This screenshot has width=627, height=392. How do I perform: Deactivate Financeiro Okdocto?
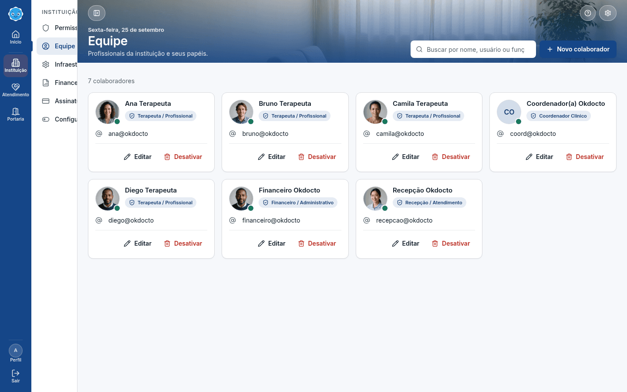pyautogui.click(x=317, y=243)
